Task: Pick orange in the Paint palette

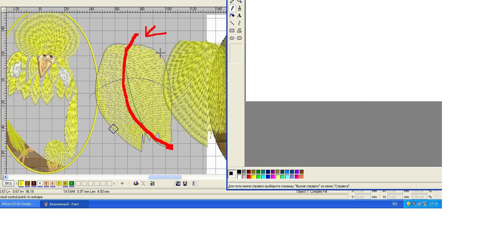Action: 302,177
